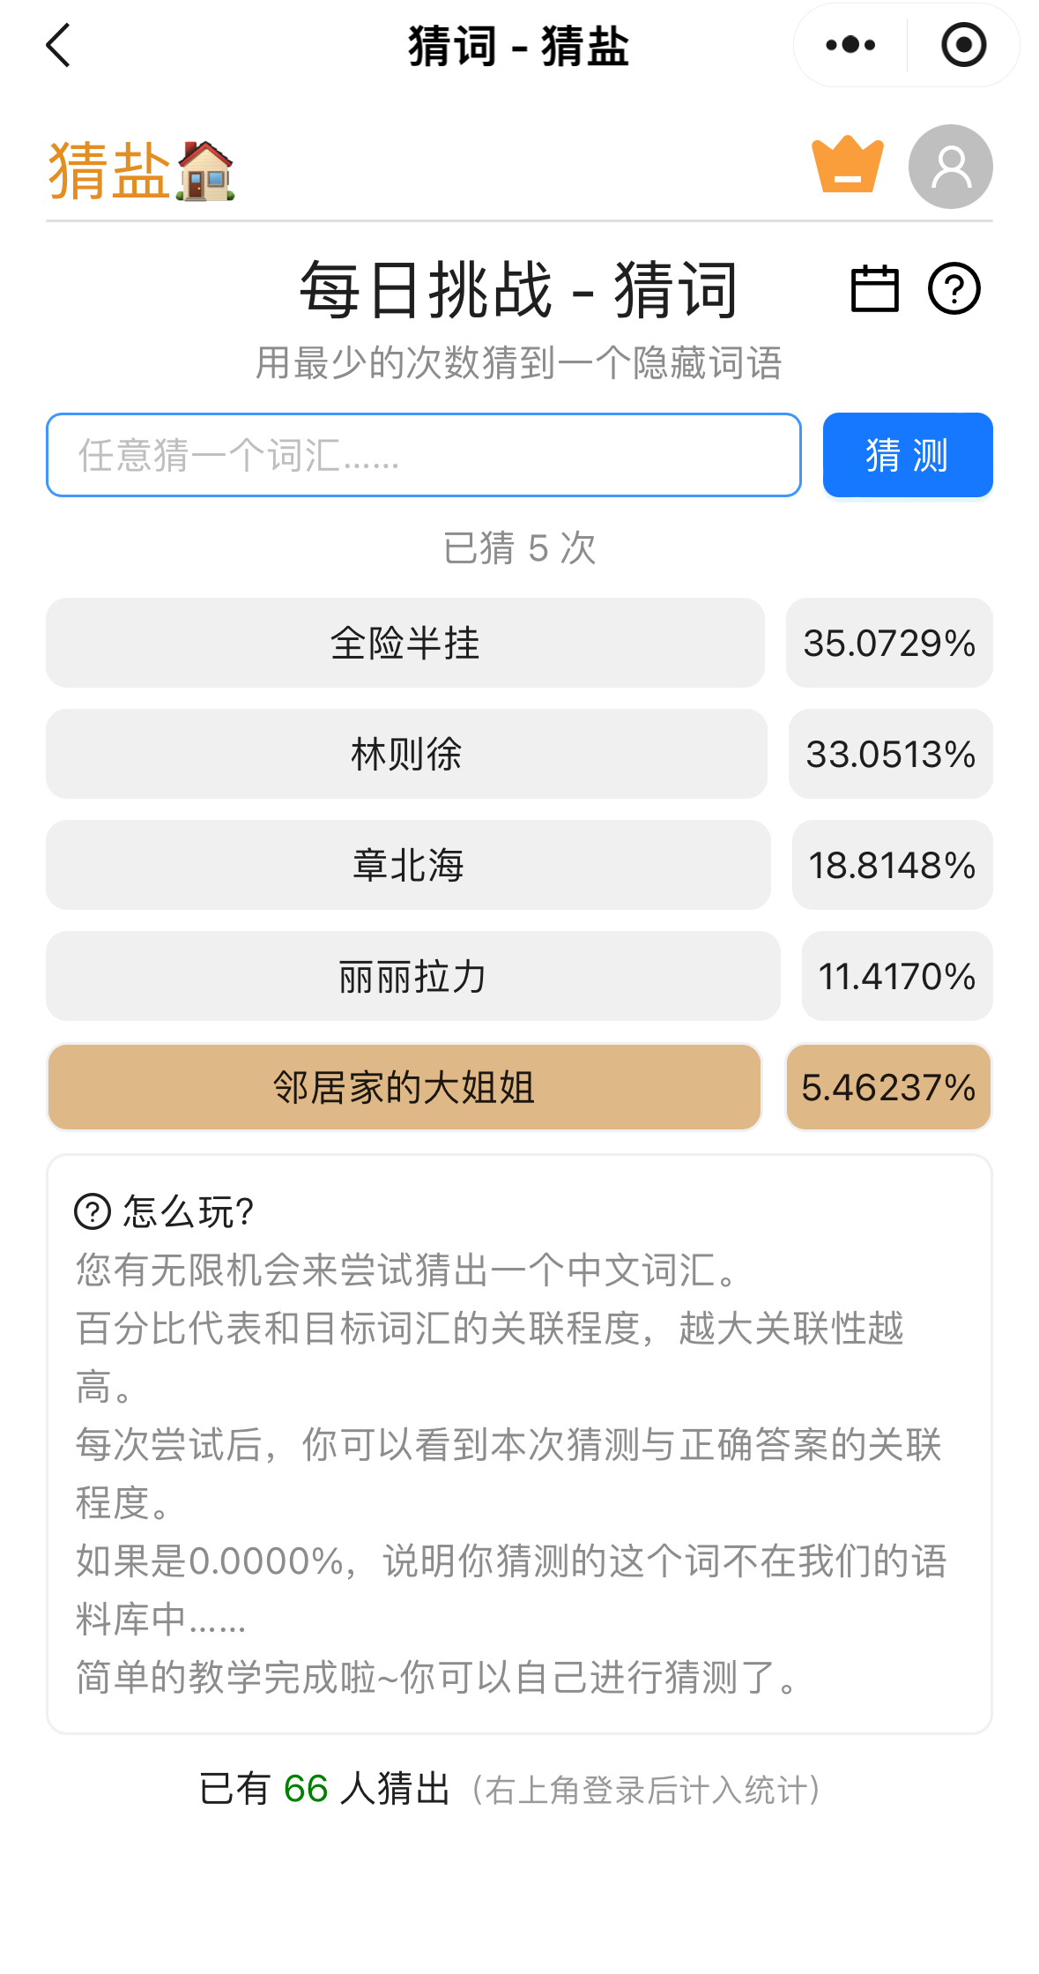Tap the 66 人猜出 statistics text
This screenshot has width=1039, height=1974.
click(x=324, y=1789)
